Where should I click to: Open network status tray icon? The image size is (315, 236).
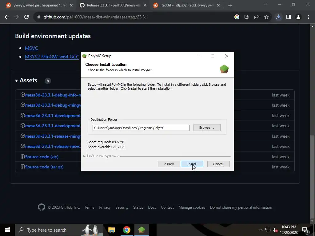tap(268, 230)
